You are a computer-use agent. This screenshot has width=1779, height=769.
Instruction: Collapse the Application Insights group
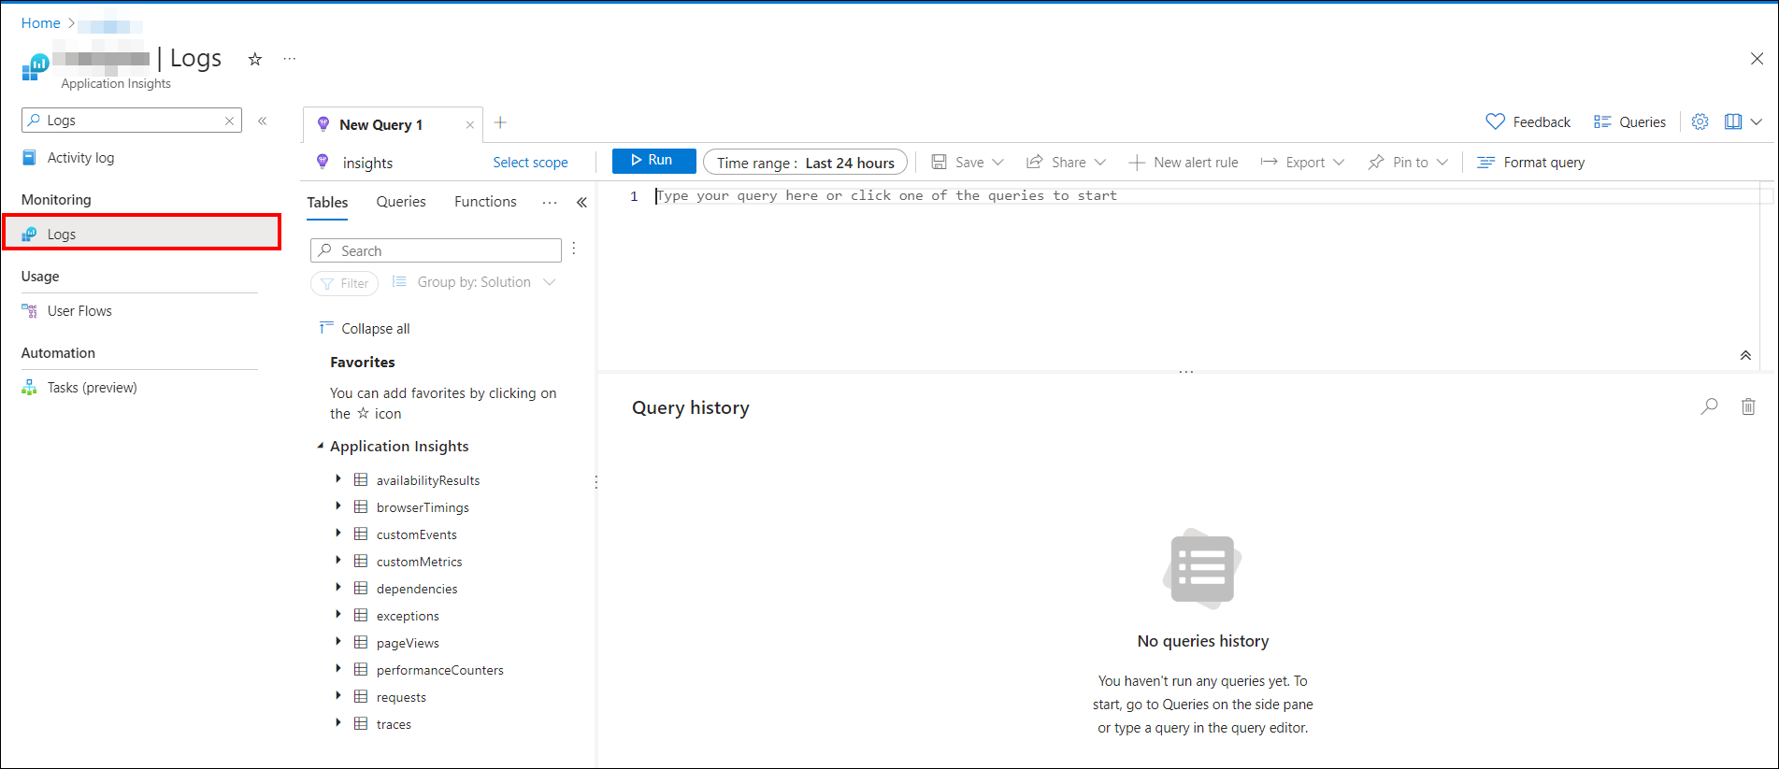320,447
